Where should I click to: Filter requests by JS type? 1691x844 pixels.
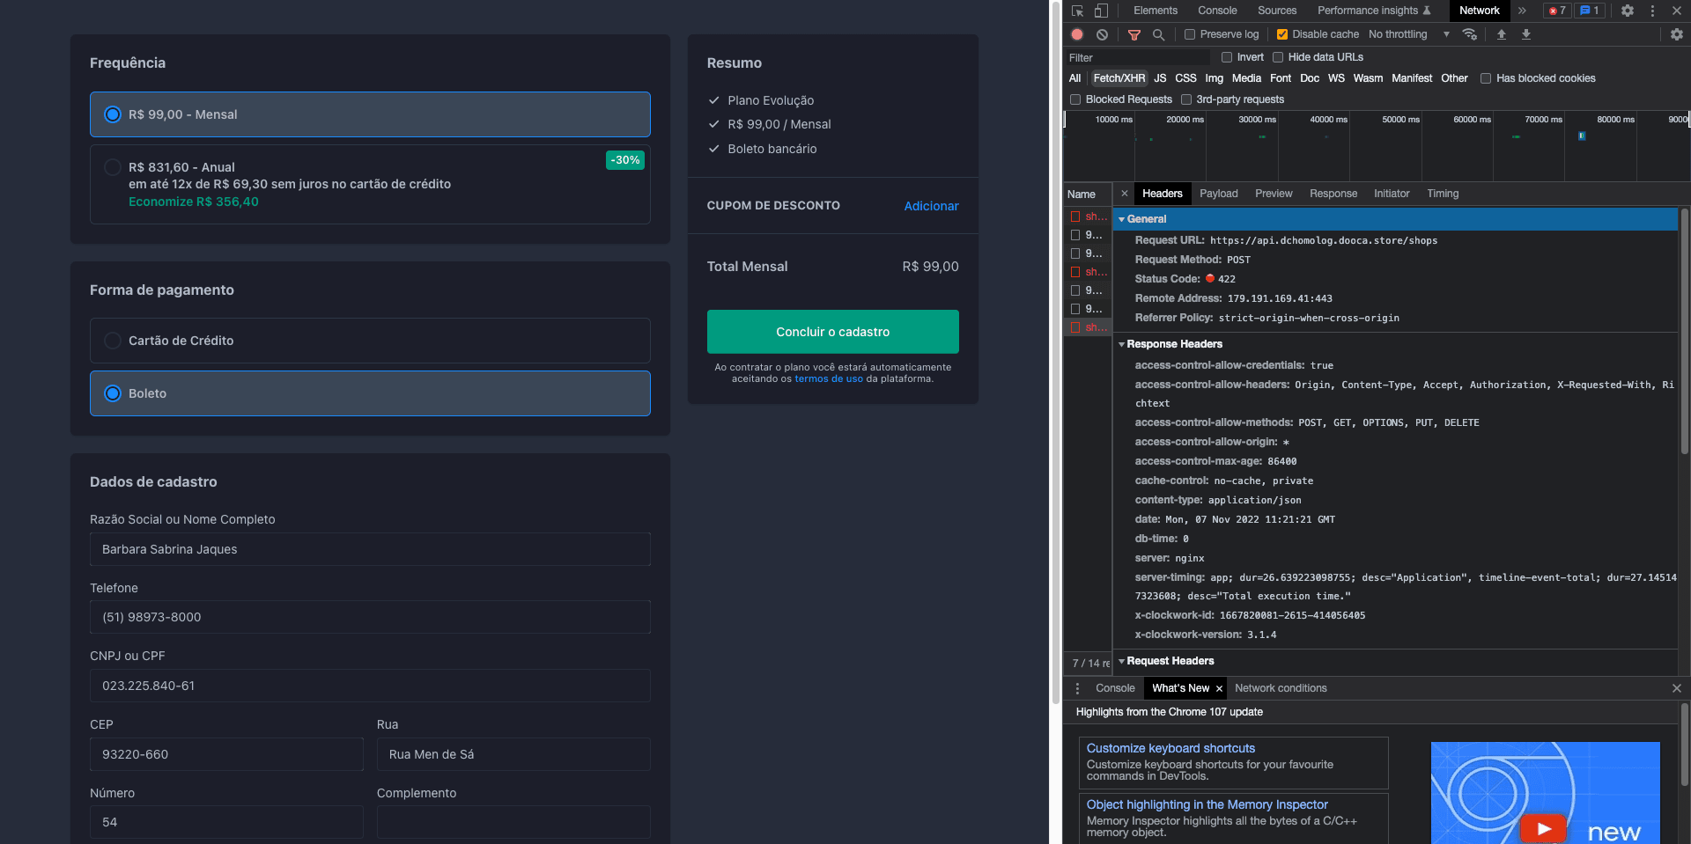(1160, 78)
